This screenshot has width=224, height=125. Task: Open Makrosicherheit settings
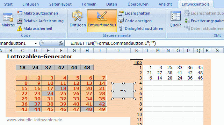click(35, 28)
